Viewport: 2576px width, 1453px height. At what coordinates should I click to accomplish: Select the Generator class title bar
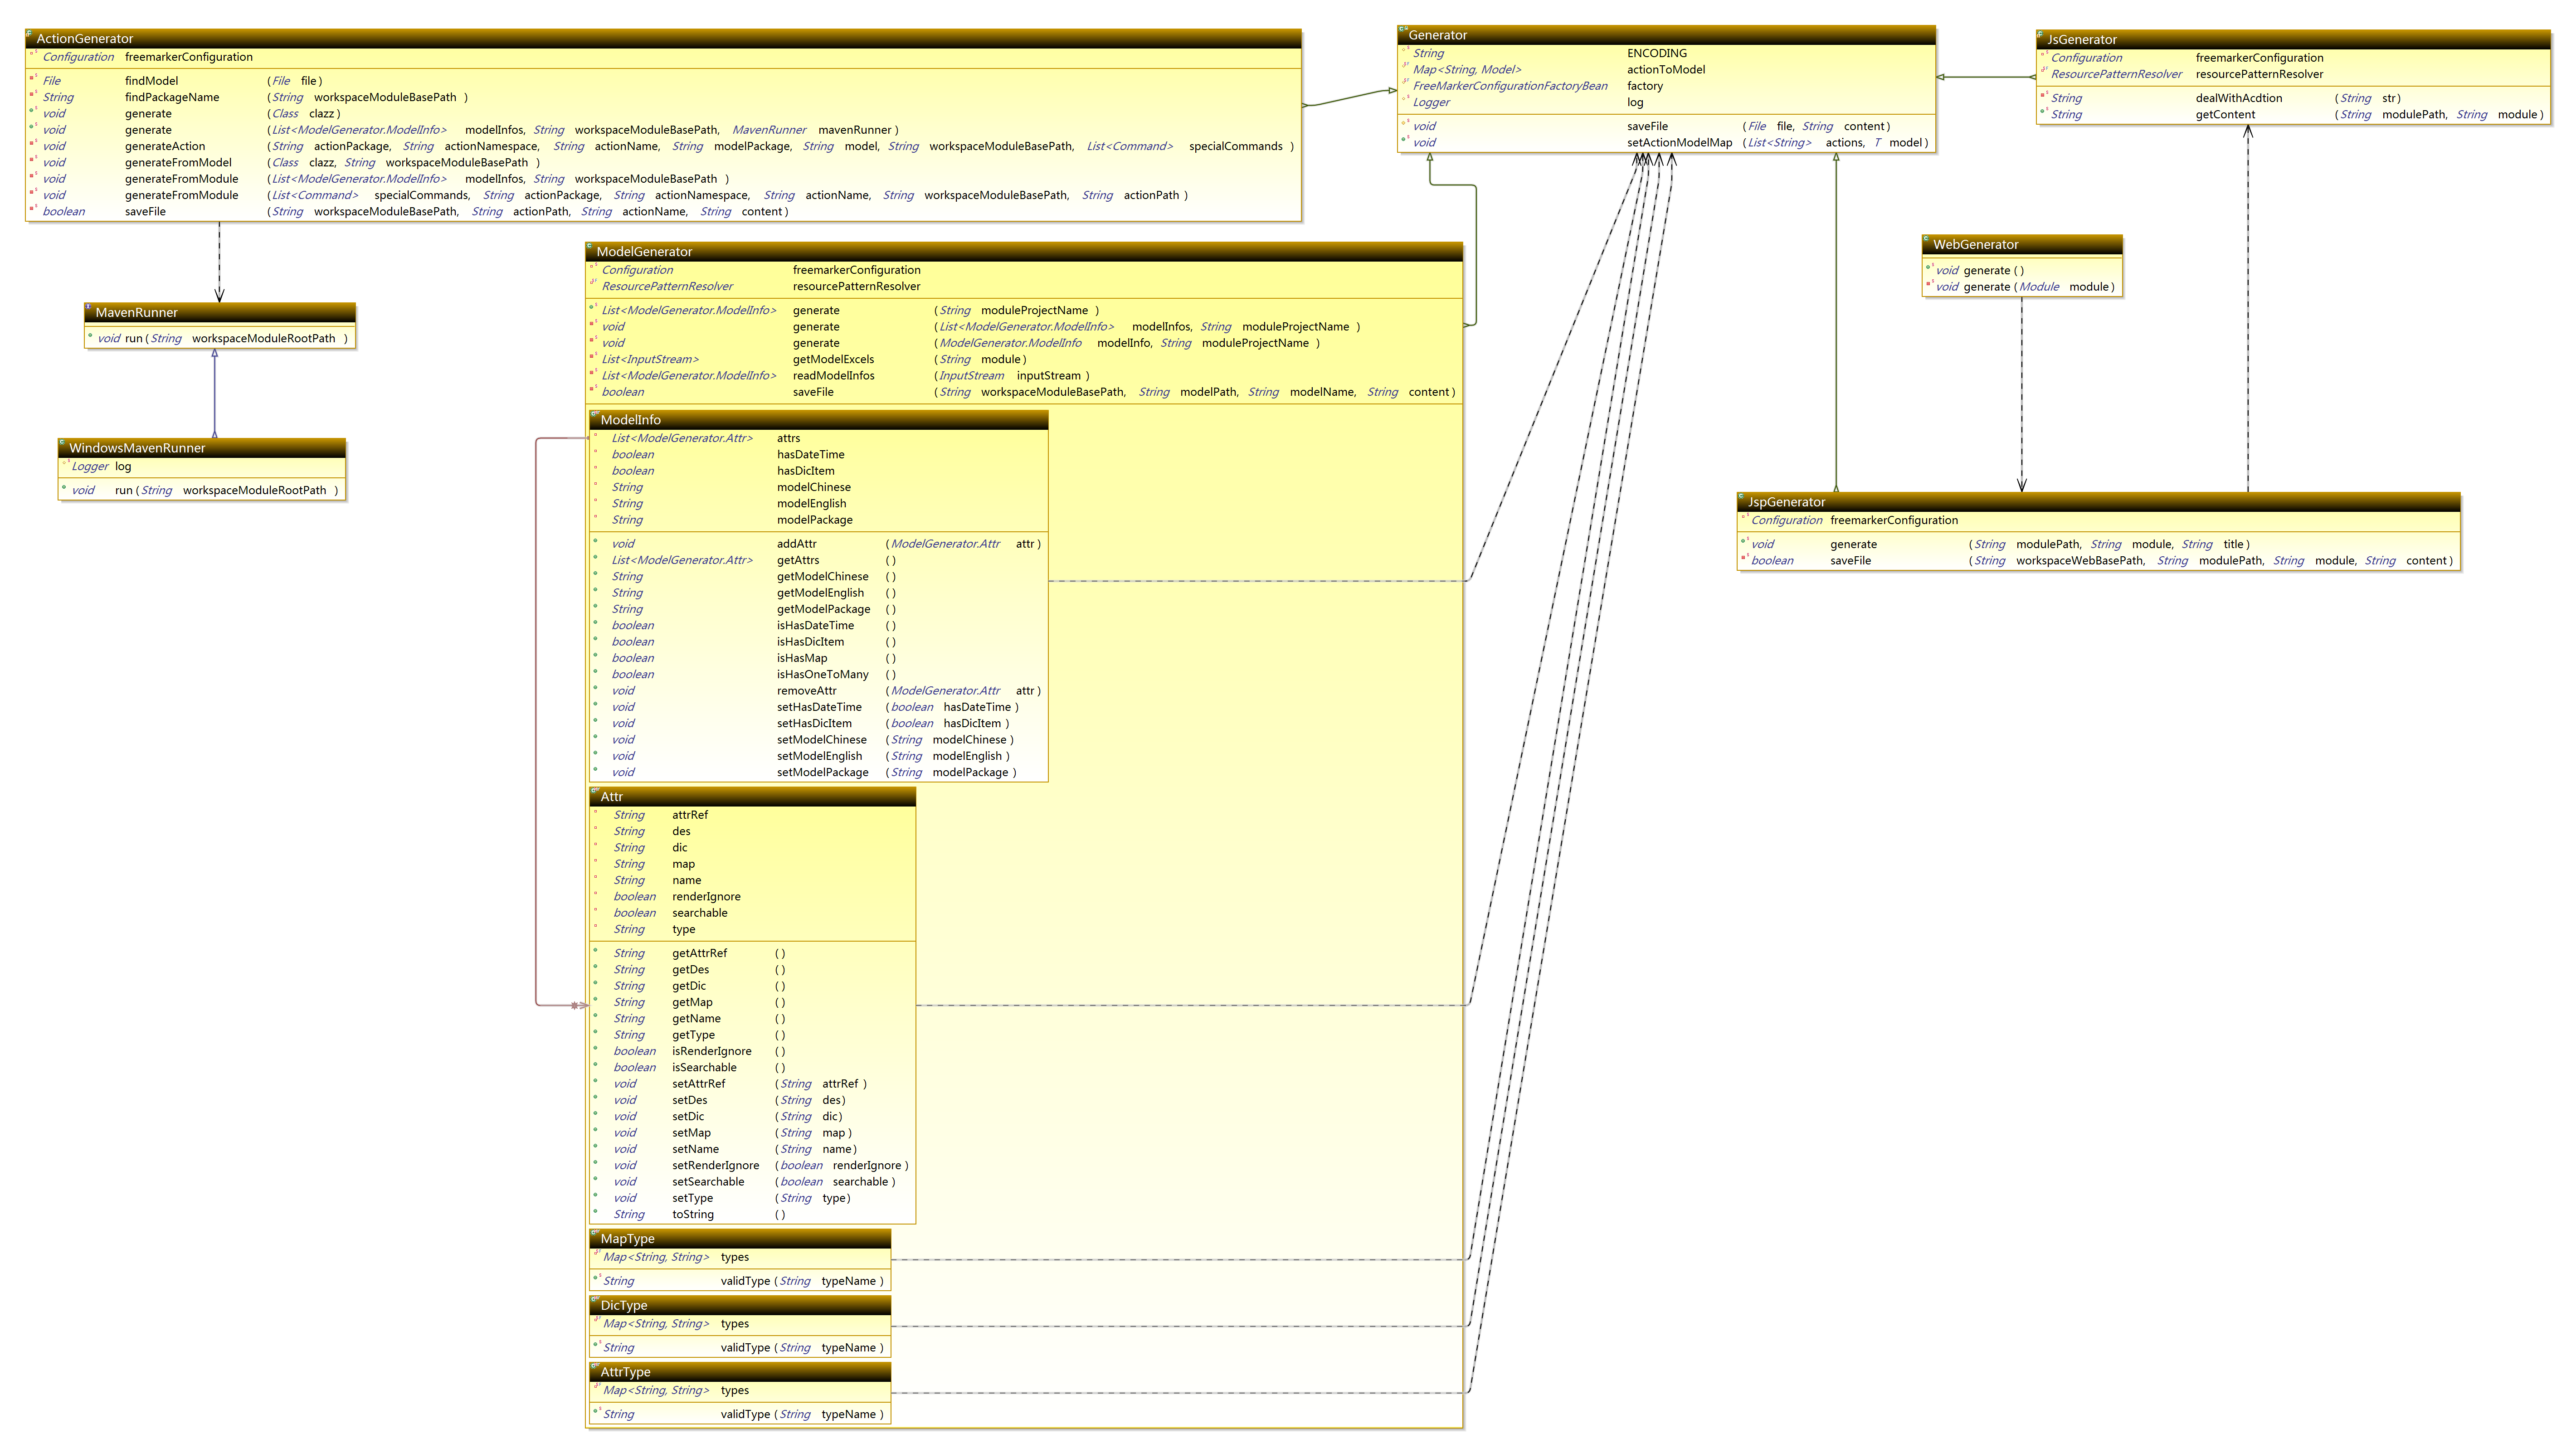click(1666, 35)
